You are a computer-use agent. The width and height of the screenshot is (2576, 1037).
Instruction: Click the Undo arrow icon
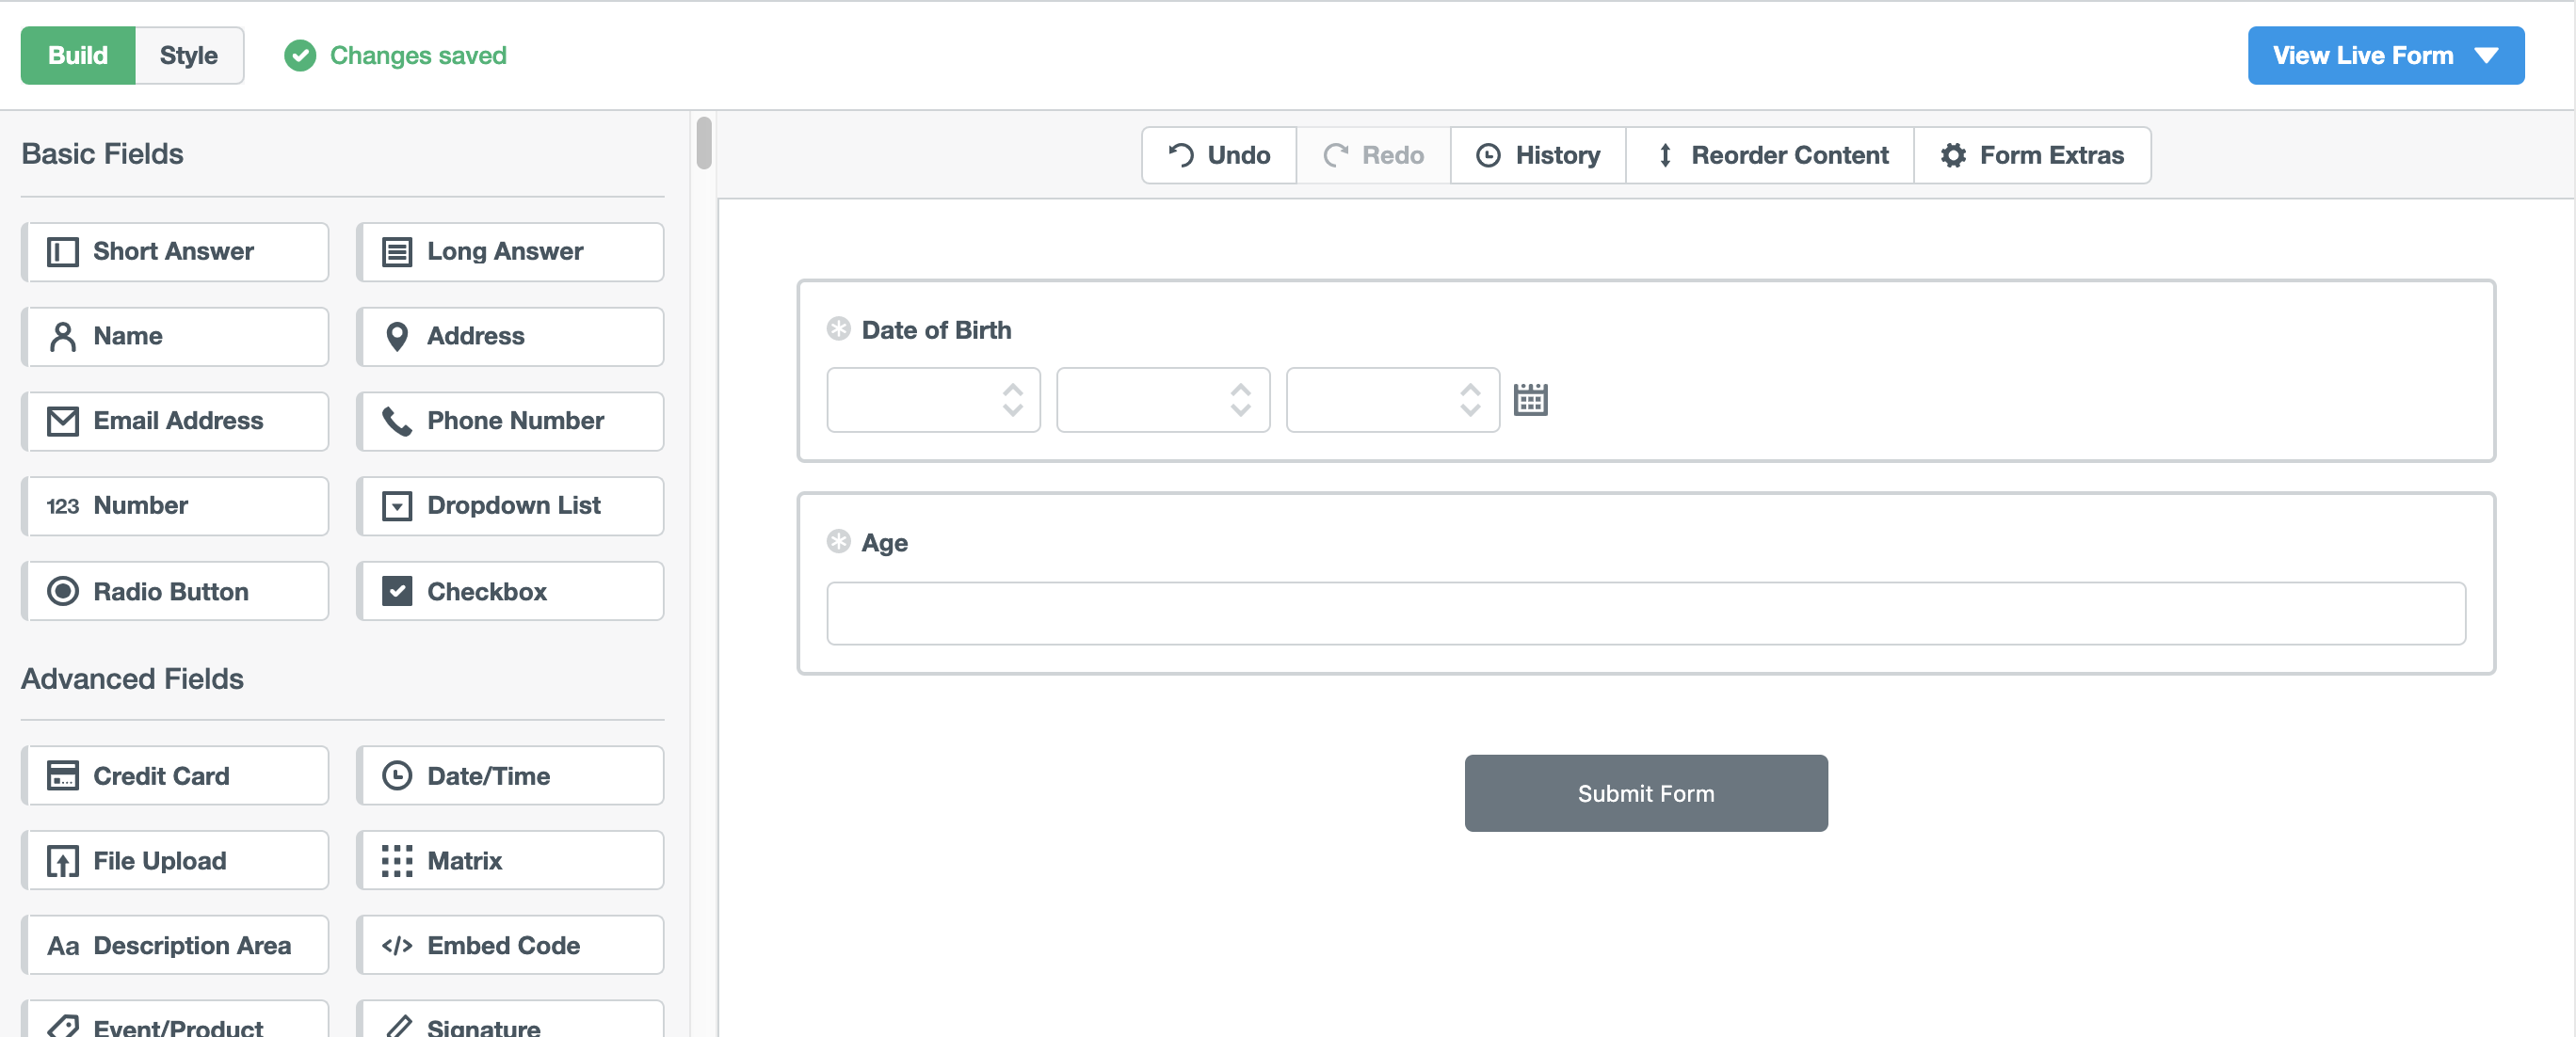tap(1180, 155)
